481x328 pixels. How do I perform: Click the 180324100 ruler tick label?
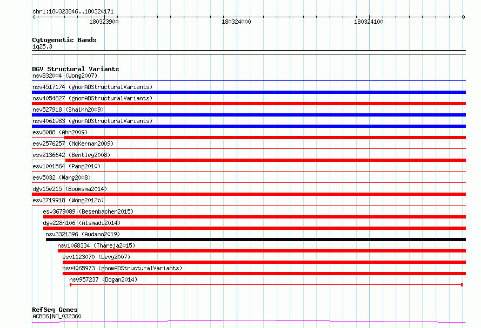[x=369, y=22]
